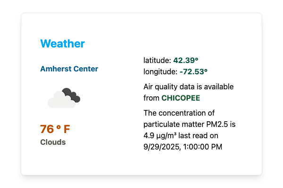Click the dark cloud in the icon

pyautogui.click(x=72, y=94)
